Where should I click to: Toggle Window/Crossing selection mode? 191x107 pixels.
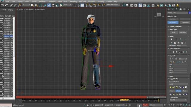[x=44, y=5]
